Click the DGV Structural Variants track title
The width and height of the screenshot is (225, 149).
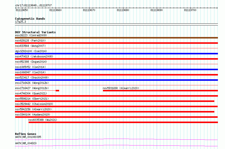(35, 32)
